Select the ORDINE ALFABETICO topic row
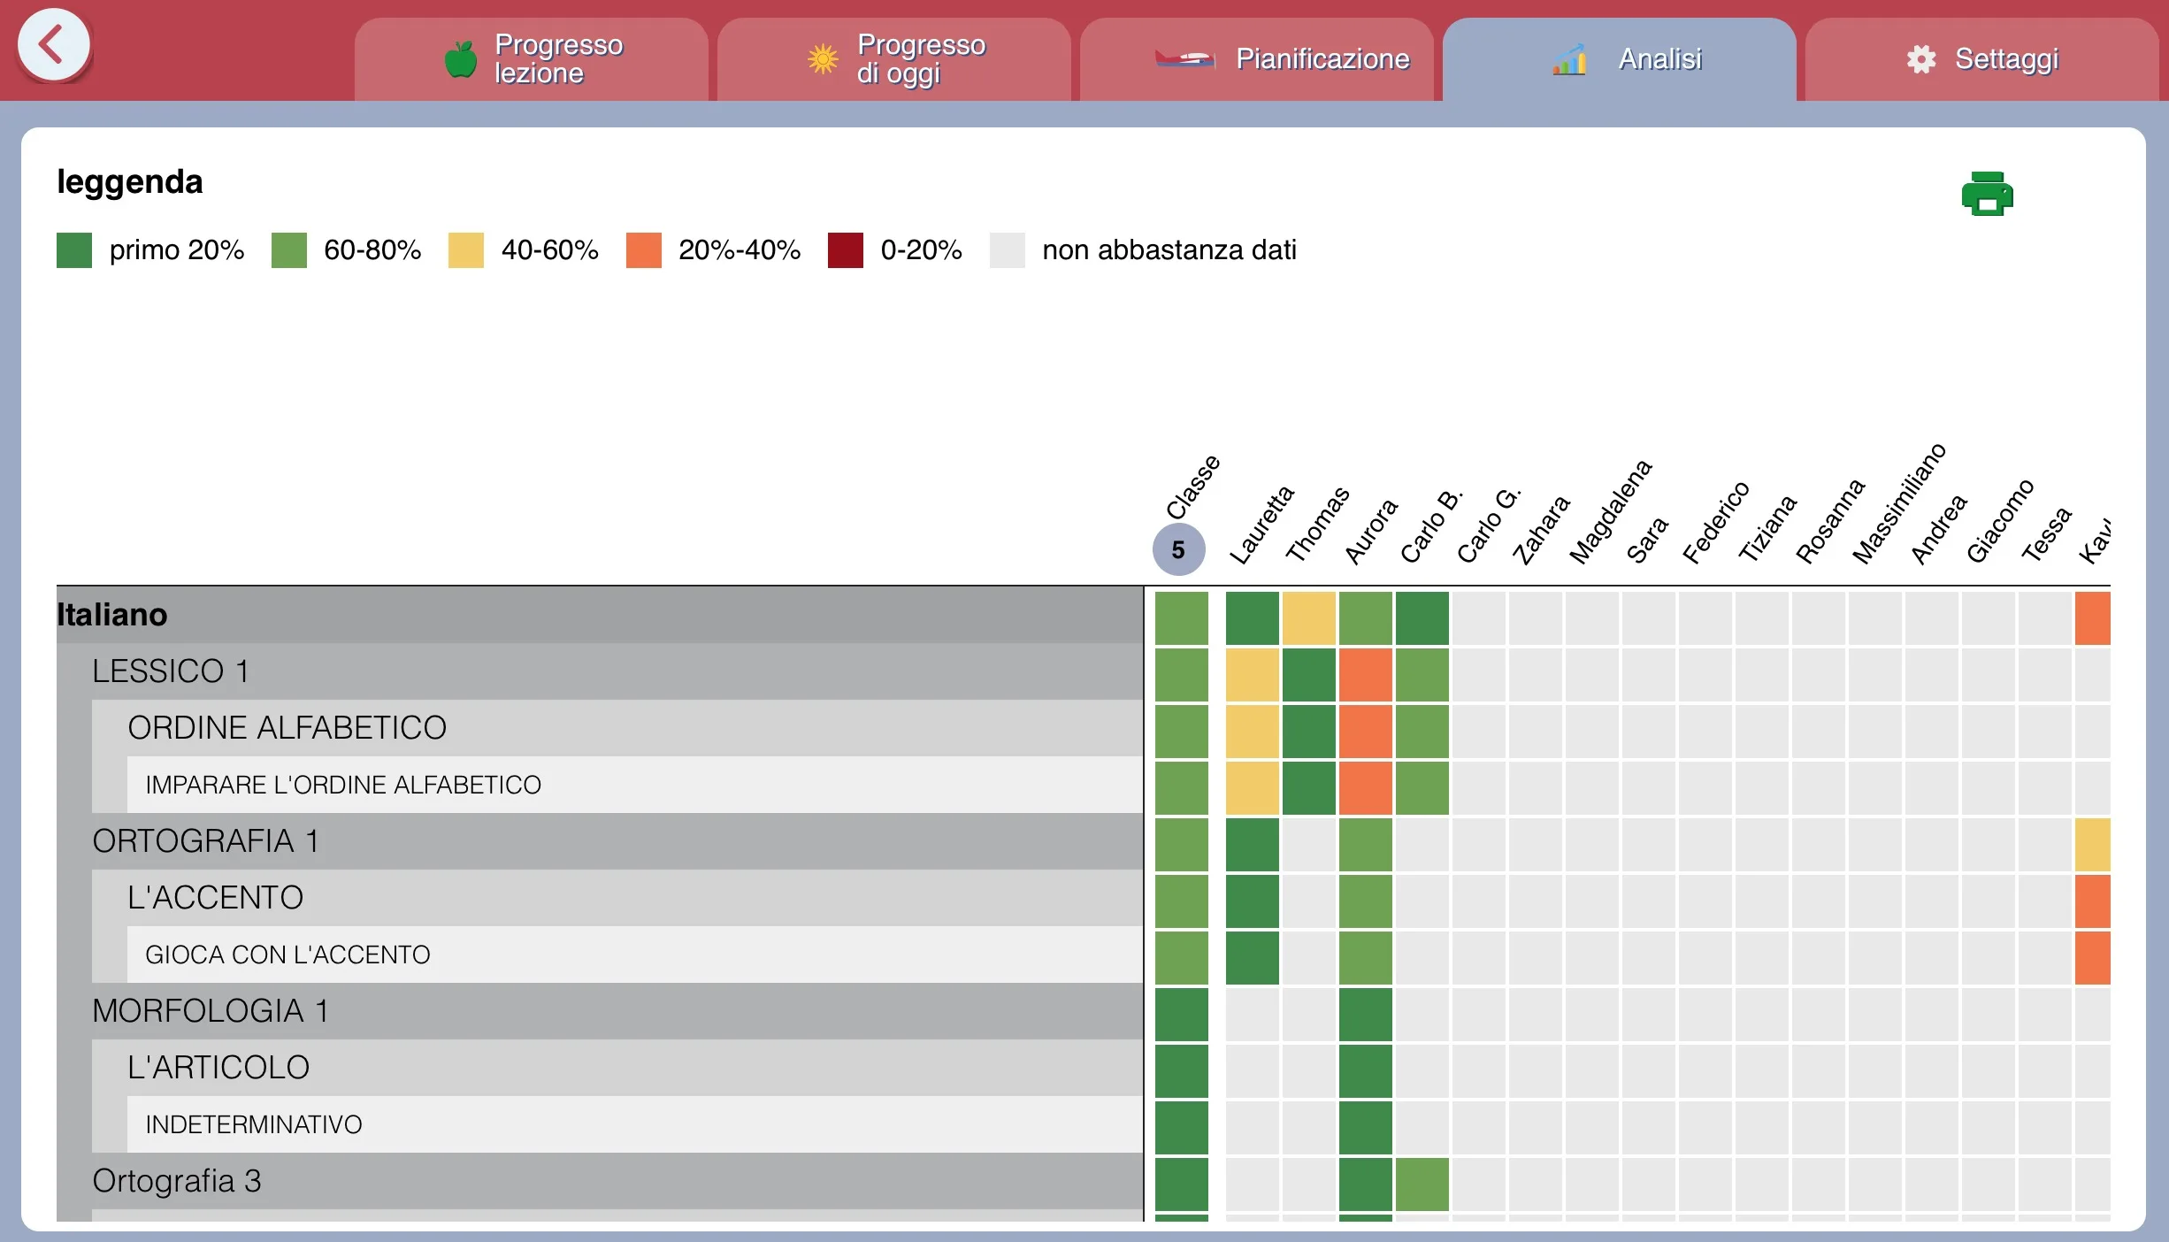 tap(635, 728)
